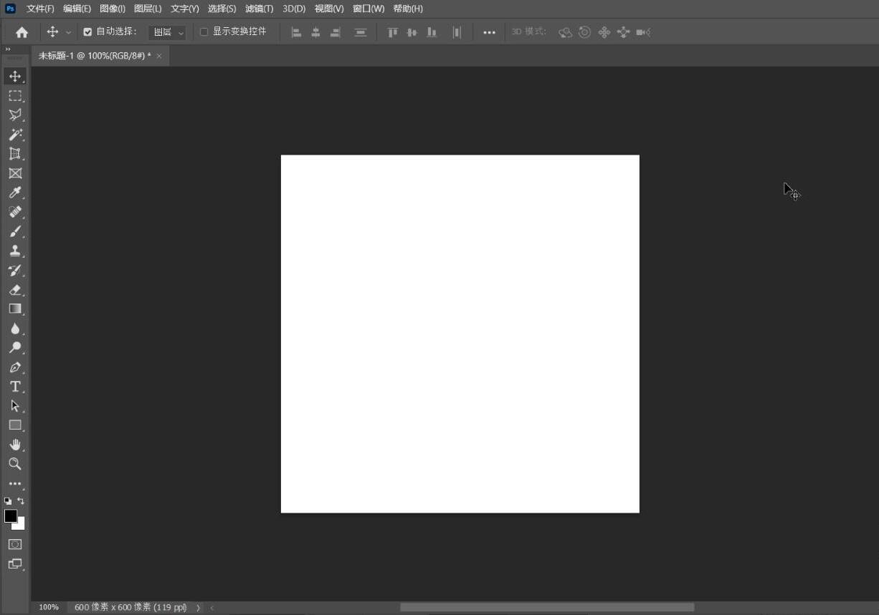879x615 pixels.
Task: Select the Hand tool
Action: point(15,444)
